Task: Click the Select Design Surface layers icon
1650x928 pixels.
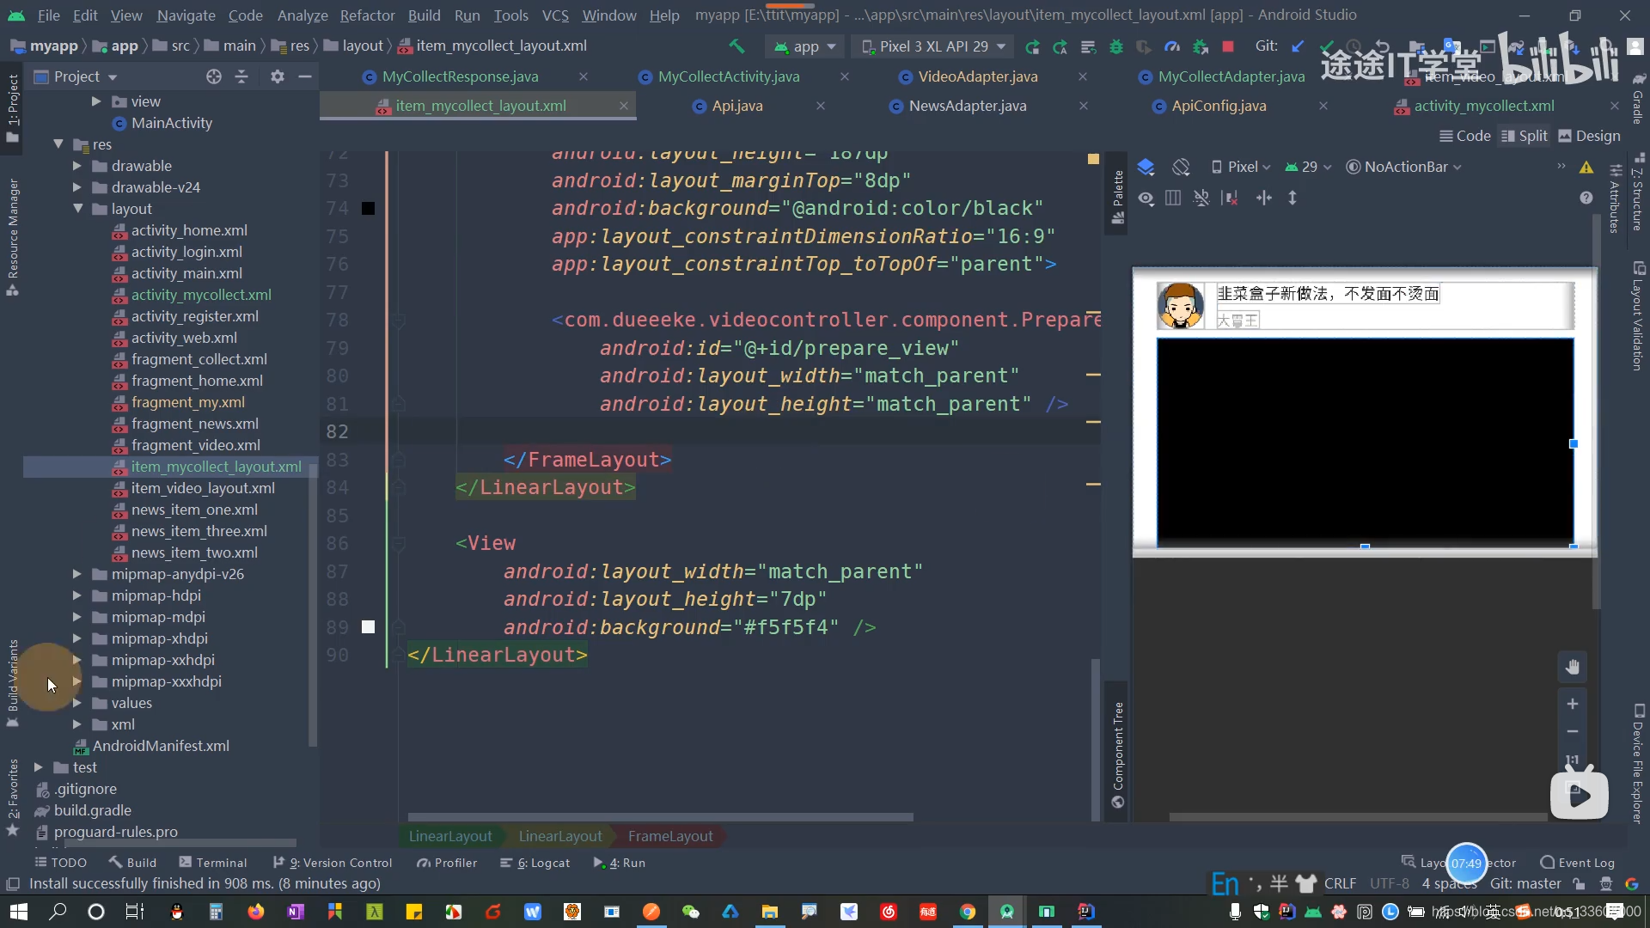Action: [1146, 167]
